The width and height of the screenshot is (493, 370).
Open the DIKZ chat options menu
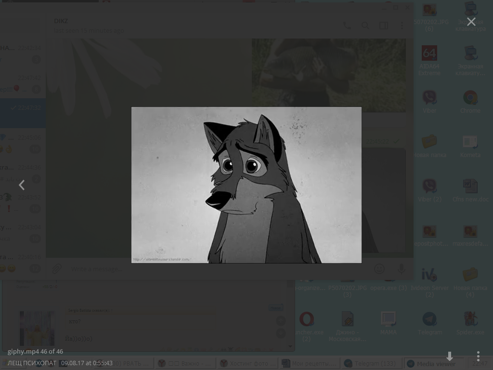[402, 26]
